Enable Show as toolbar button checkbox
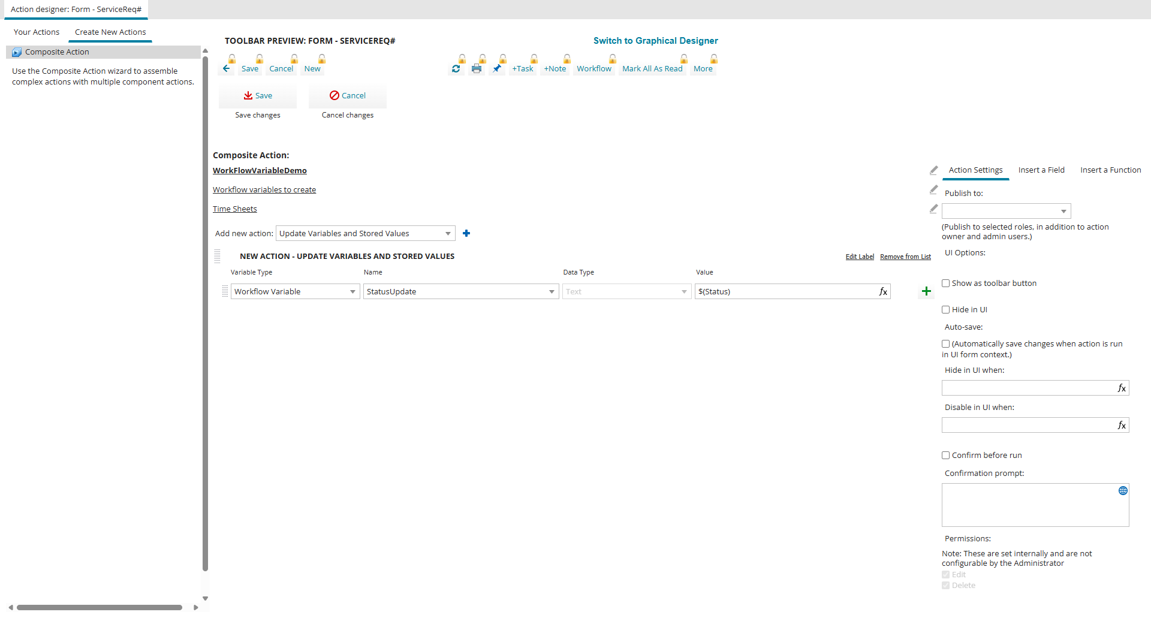This screenshot has height=618, width=1151. click(946, 284)
